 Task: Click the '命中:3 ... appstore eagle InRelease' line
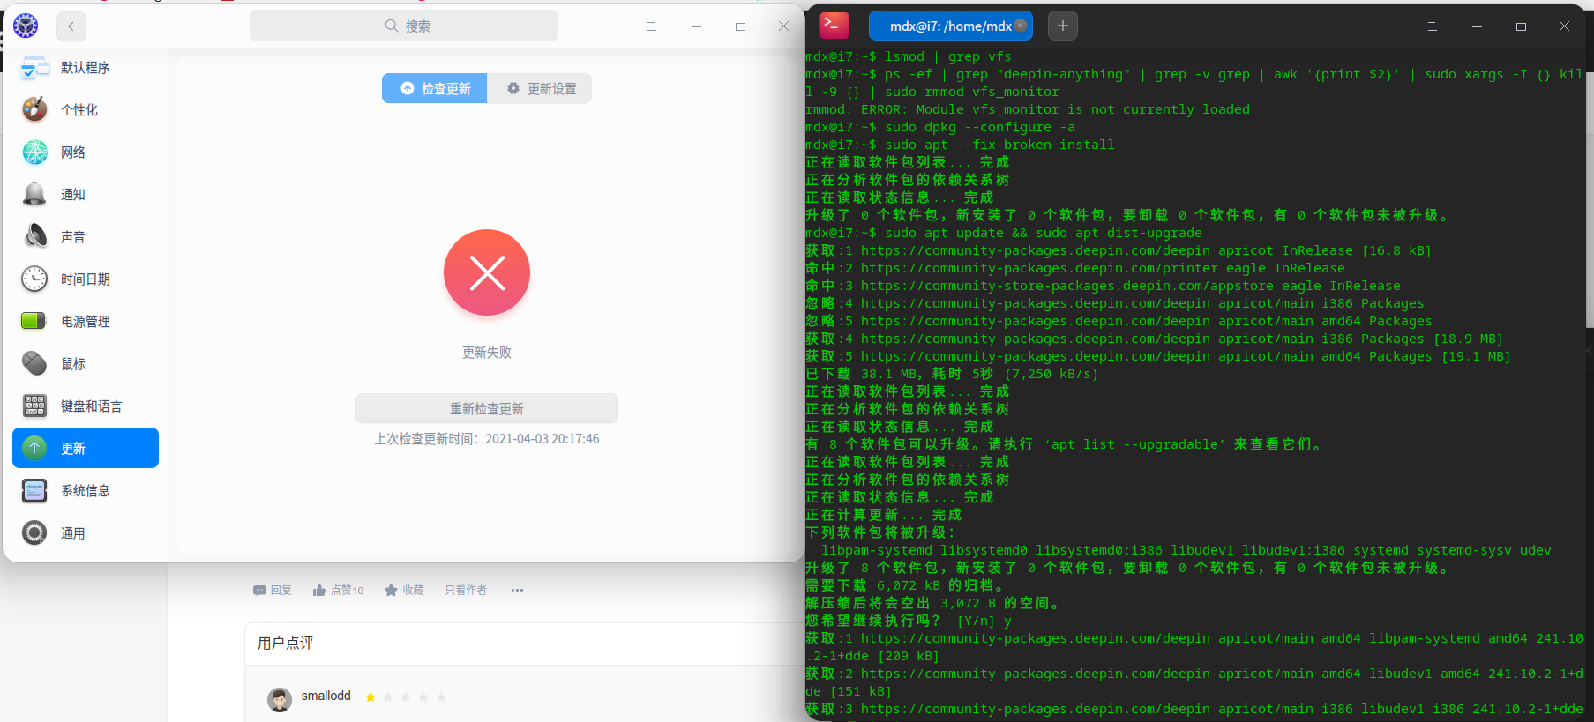[1104, 286]
